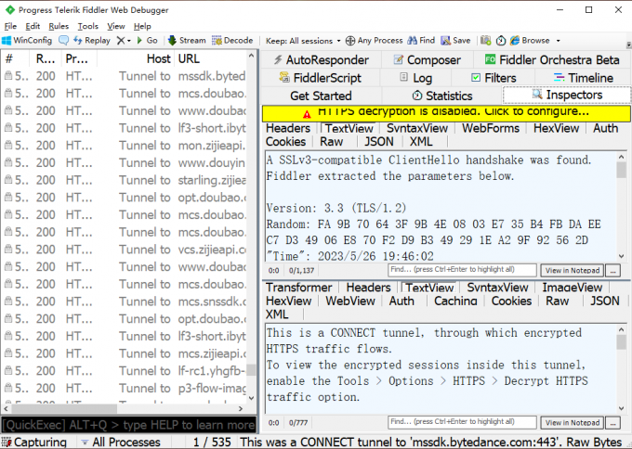Open Find with binoculars icon
The height and width of the screenshot is (449, 632).
421,41
